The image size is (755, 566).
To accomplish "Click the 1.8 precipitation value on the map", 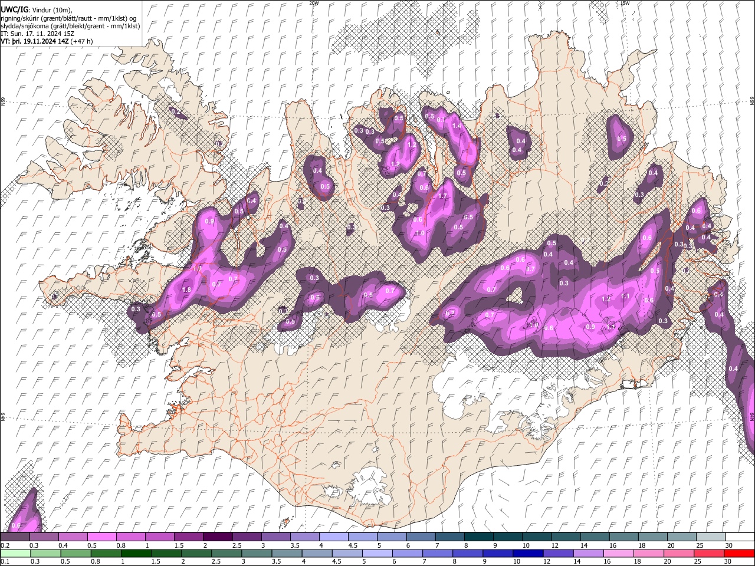I will 187,289.
